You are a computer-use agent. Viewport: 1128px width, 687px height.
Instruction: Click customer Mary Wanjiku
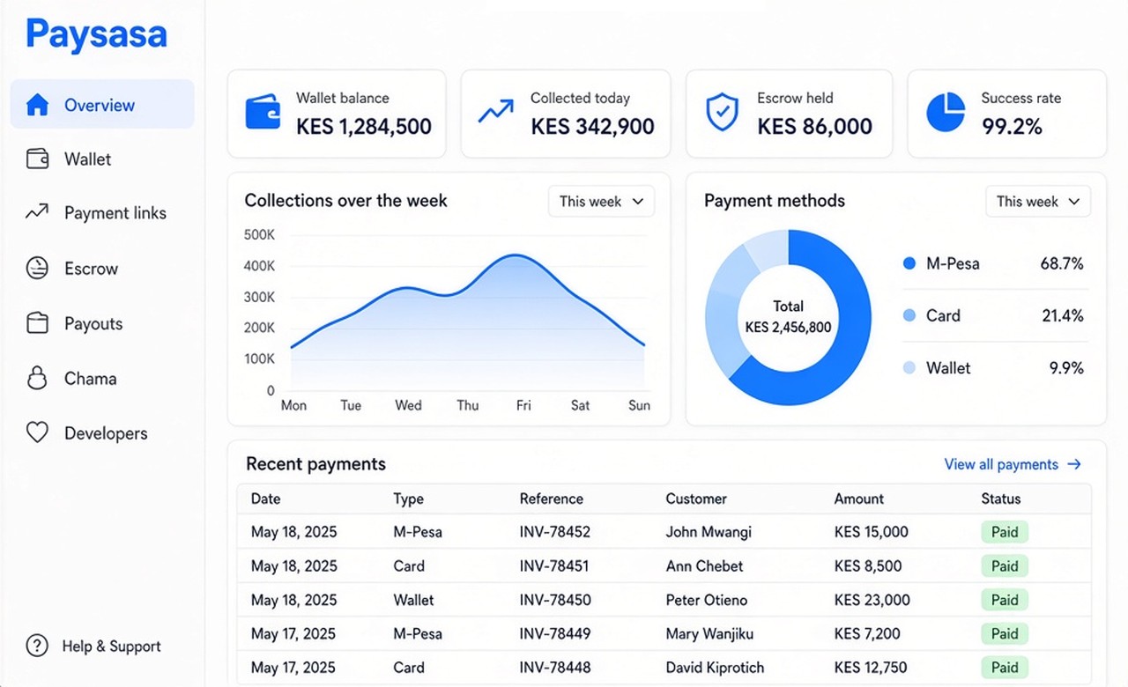pyautogui.click(x=709, y=634)
